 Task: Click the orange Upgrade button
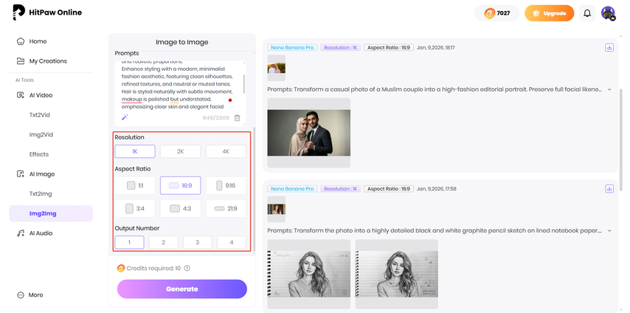tap(548, 13)
